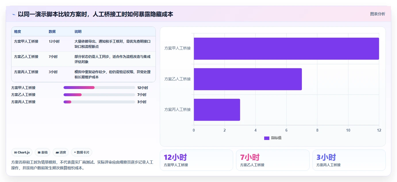This screenshot has width=397, height=182.
Task: Click the lightning icon beside the title
Action: 14,14
